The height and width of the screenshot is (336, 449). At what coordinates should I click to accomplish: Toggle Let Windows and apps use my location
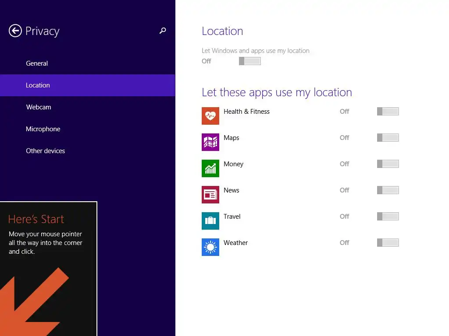249,61
